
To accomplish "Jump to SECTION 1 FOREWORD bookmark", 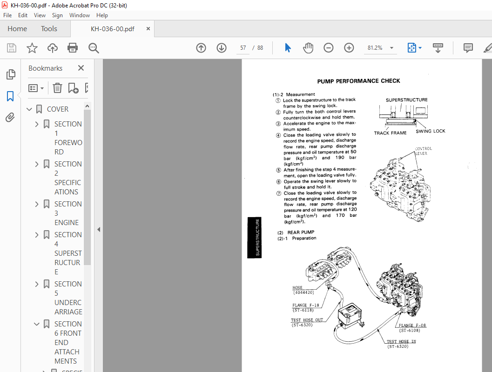I will pos(68,138).
